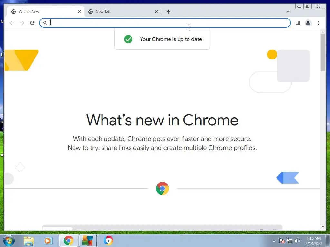The width and height of the screenshot is (330, 247).
Task: Open Windows Explorer from taskbar
Action: pos(29,241)
